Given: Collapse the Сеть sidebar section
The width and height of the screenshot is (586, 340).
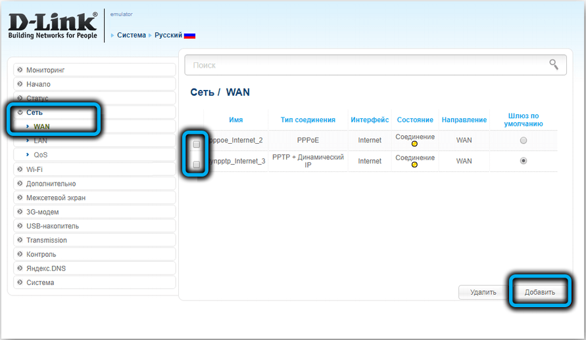Looking at the screenshot, I should pos(34,112).
